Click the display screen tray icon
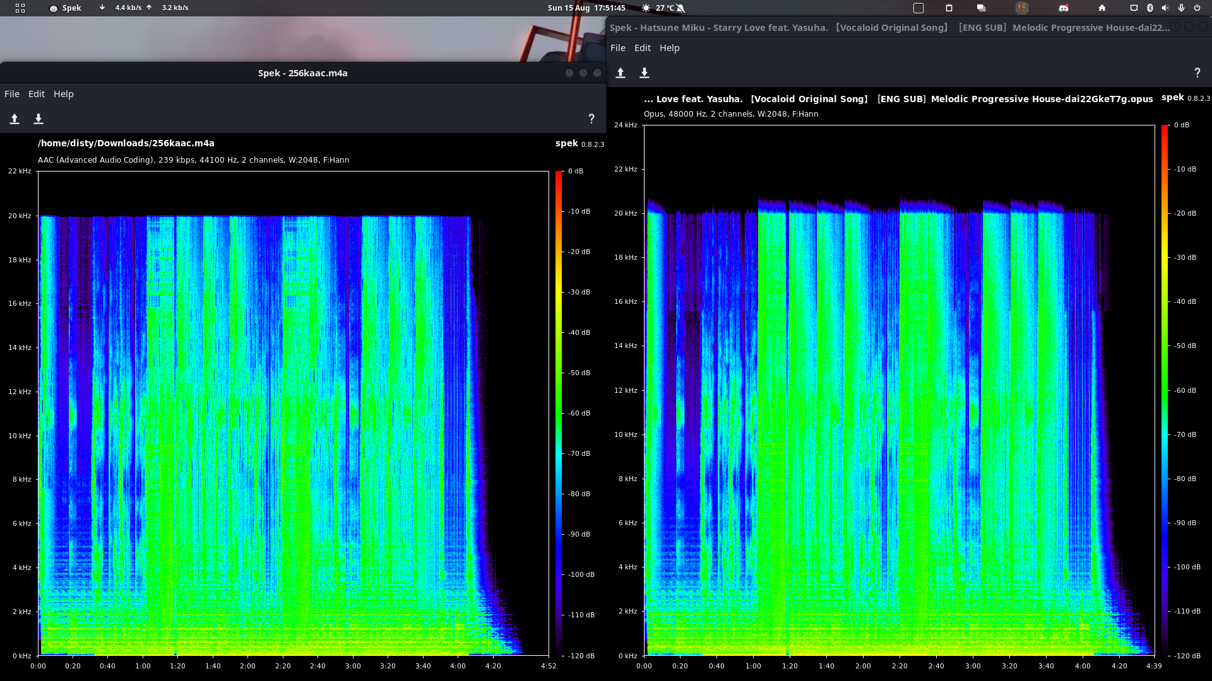1212x681 pixels. click(1134, 8)
